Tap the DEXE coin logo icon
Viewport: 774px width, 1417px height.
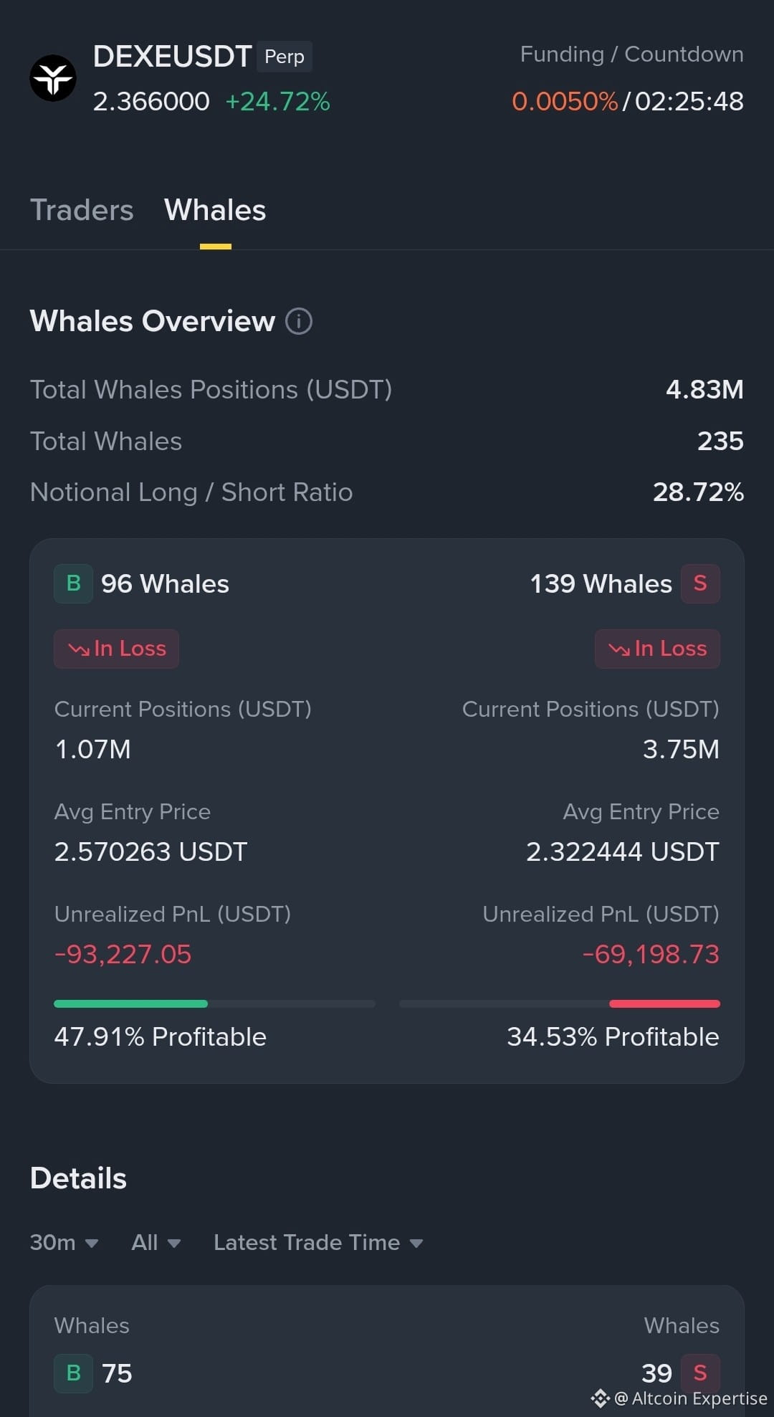53,78
